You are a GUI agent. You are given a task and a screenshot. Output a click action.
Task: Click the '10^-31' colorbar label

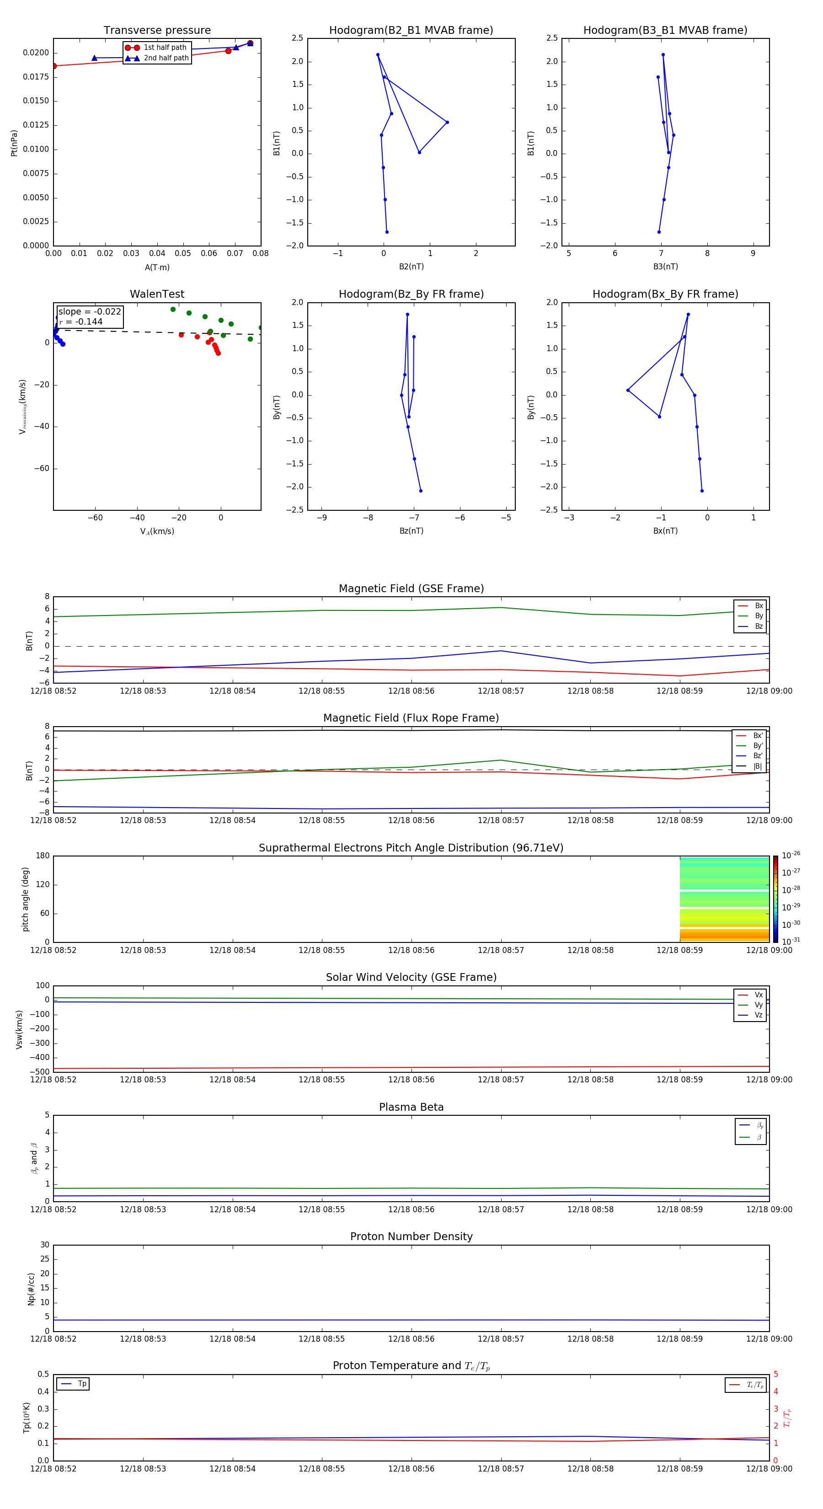[x=791, y=942]
